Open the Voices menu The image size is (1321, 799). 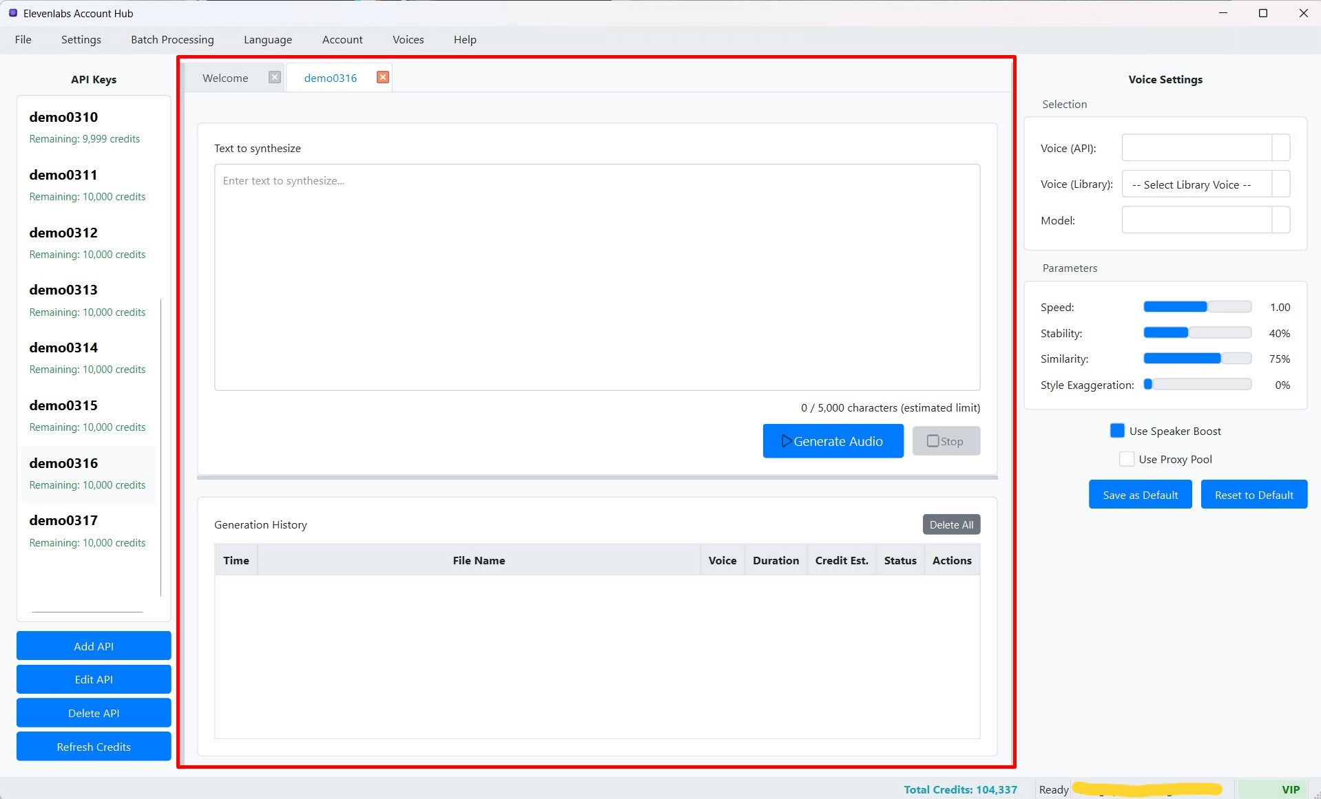408,40
